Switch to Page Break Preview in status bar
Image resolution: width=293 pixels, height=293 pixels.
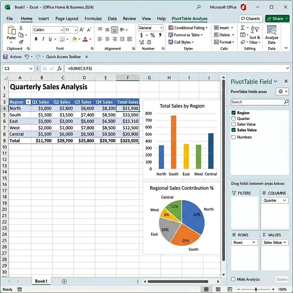coord(230,289)
